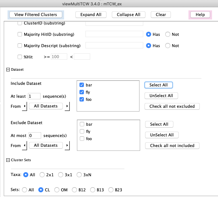Image resolution: width=218 pixels, height=197 pixels.
Task: Click right arrow beside Include From selector
Action: coord(67,106)
